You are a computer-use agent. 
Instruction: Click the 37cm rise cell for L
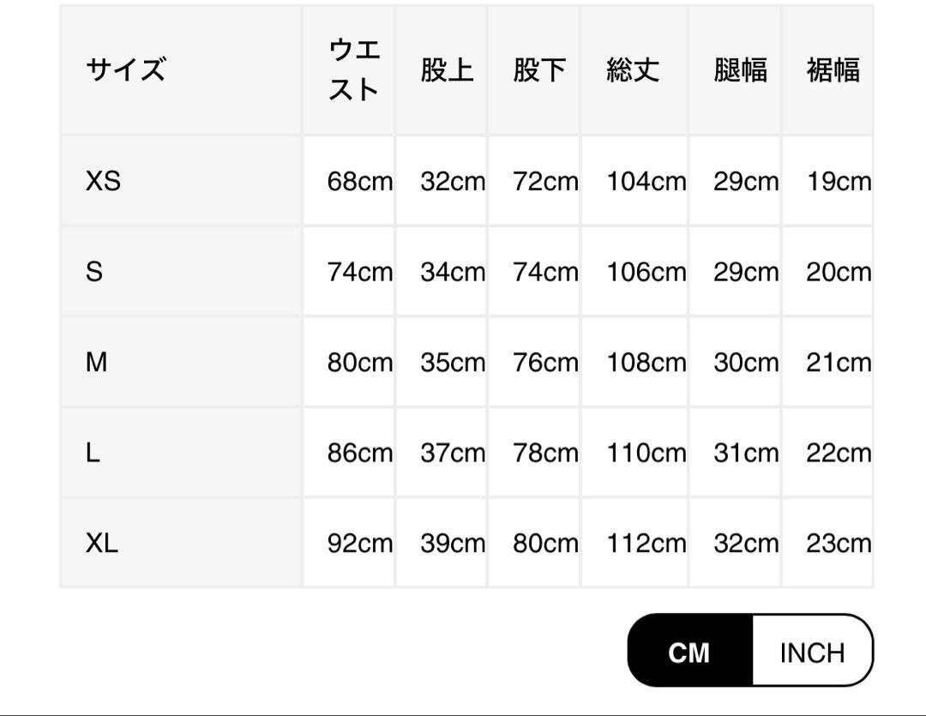pos(442,453)
